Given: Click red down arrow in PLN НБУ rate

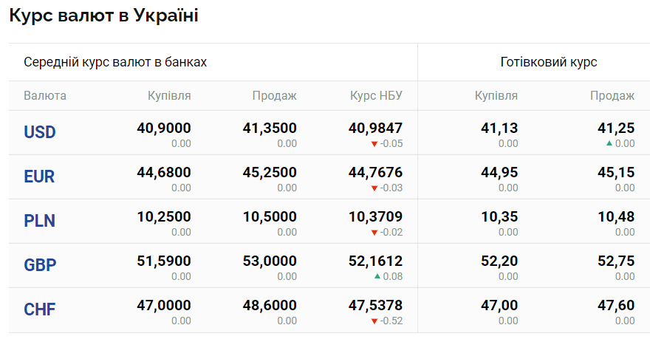Looking at the screenshot, I should click(374, 233).
